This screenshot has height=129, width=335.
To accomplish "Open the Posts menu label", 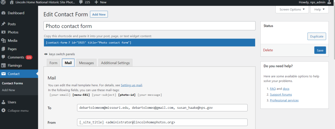I will pos(12,24).
